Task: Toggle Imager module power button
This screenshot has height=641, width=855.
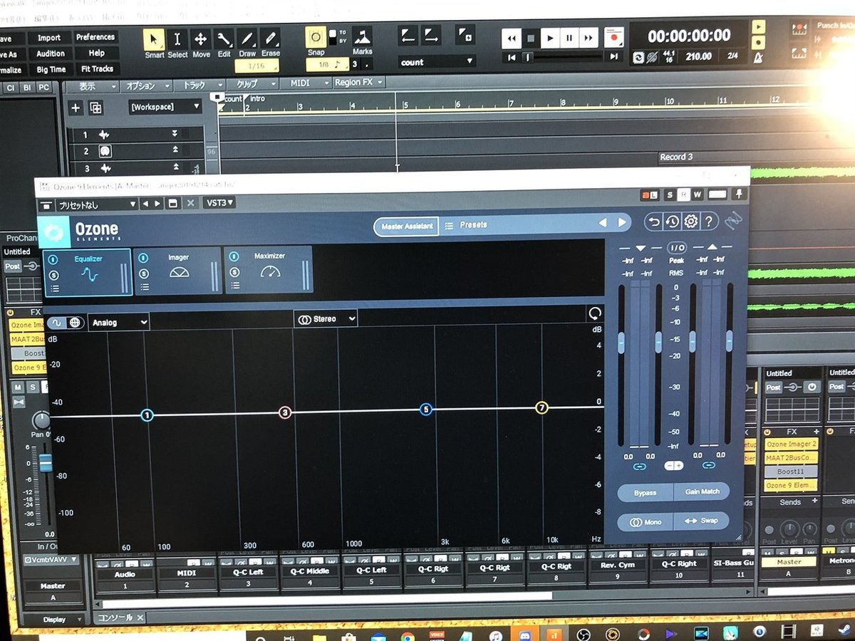Action: click(143, 258)
